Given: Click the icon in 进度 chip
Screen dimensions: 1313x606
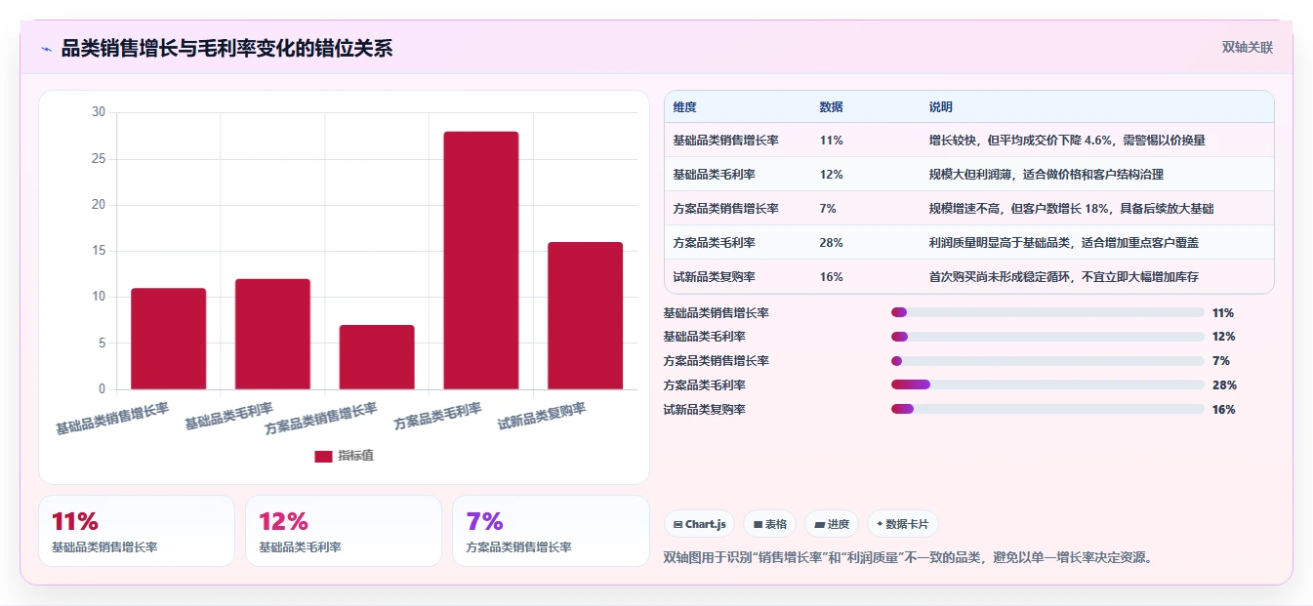Looking at the screenshot, I should pos(819,525).
